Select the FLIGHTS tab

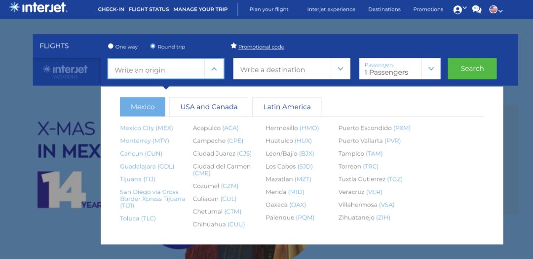[x=54, y=46]
